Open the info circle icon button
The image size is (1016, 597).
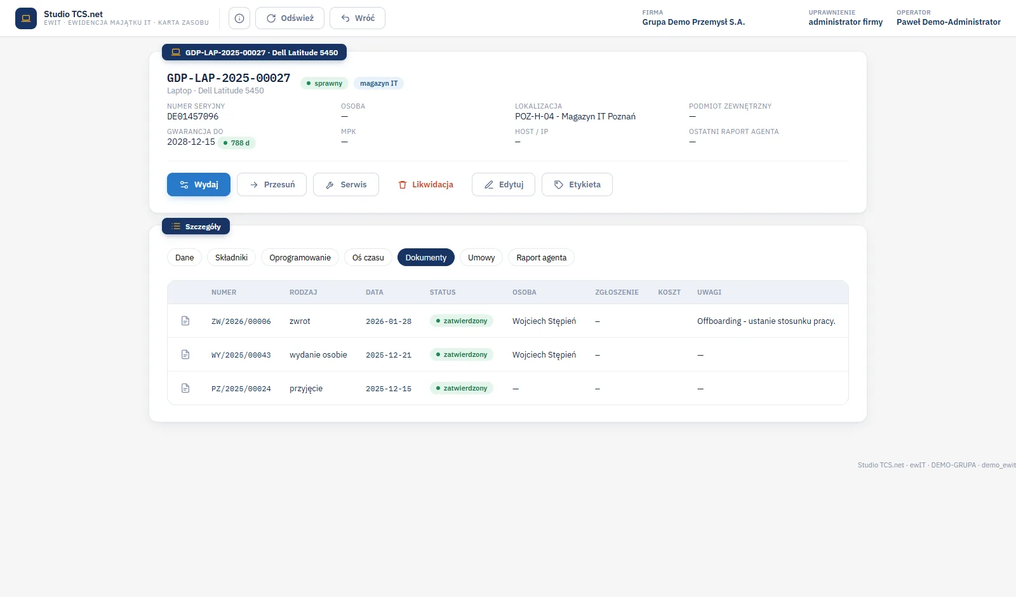point(239,18)
